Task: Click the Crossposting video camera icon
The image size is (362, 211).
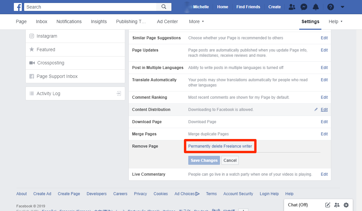Action: click(x=32, y=63)
